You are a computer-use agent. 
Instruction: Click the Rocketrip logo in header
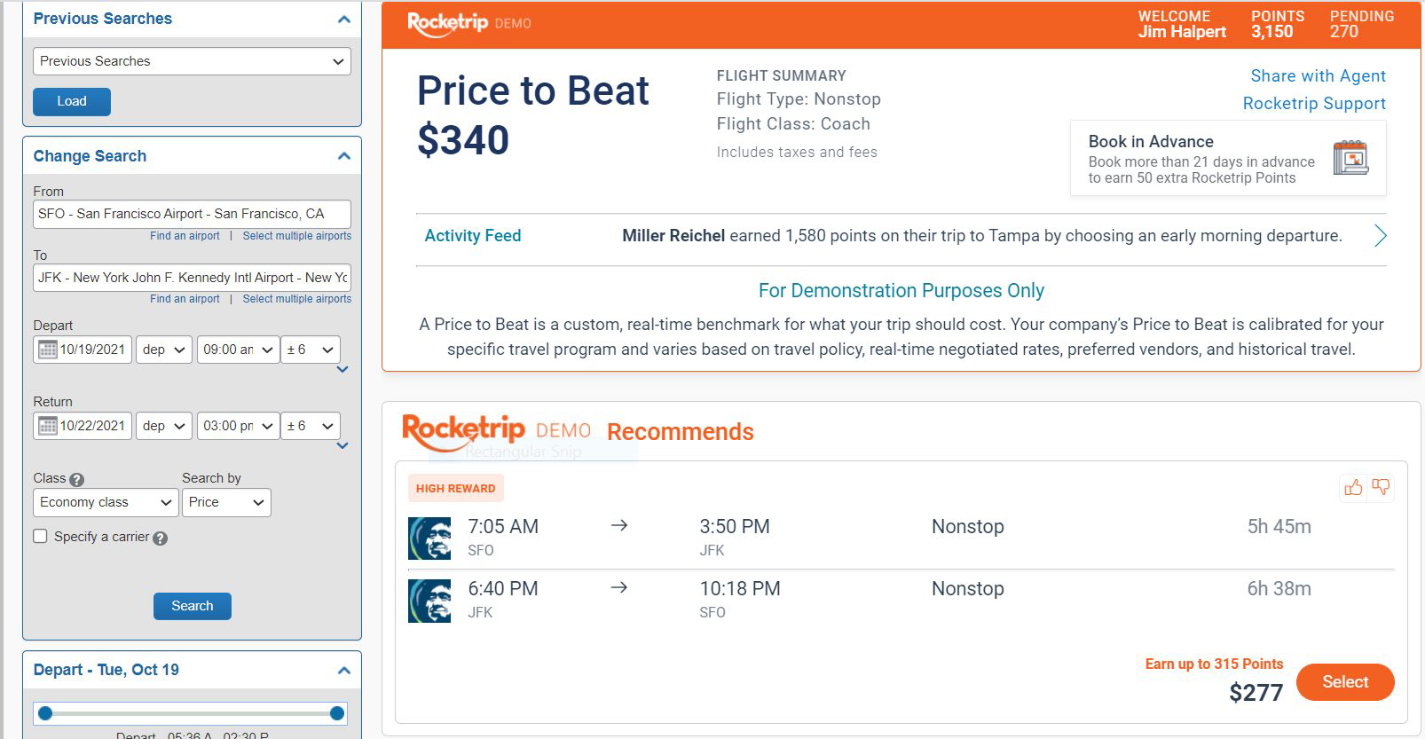pos(448,23)
